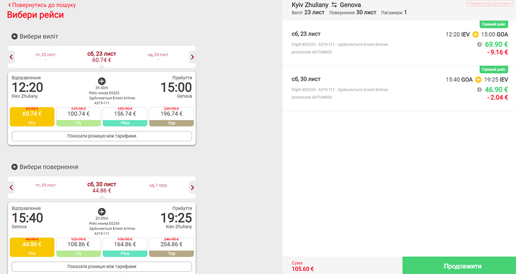516x274 pixels.
Task: Go to previous departure dates with left arrow
Action: pos(11,57)
